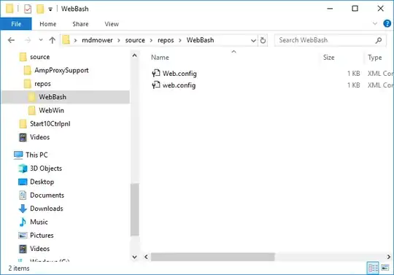Open the chevron before mdmower in the address bar
Viewport: 394px width, 275px height.
pos(75,40)
